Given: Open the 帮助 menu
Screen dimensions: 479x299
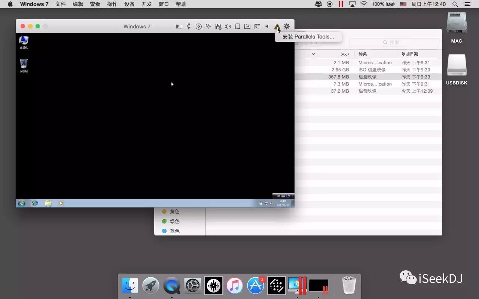Looking at the screenshot, I should [181, 4].
